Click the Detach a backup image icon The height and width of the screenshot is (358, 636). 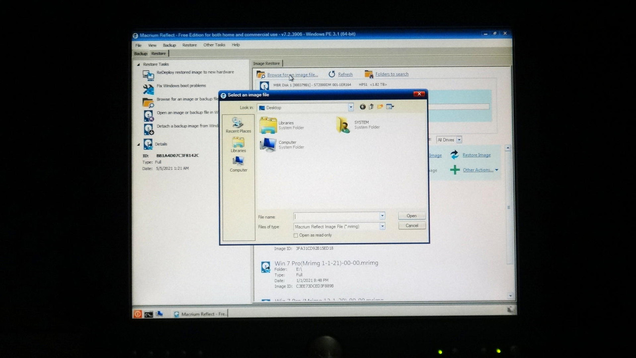148,129
